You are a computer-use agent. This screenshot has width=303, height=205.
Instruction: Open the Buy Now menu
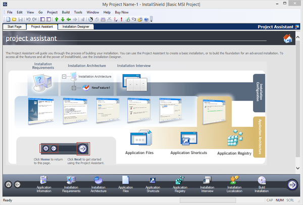click(122, 12)
